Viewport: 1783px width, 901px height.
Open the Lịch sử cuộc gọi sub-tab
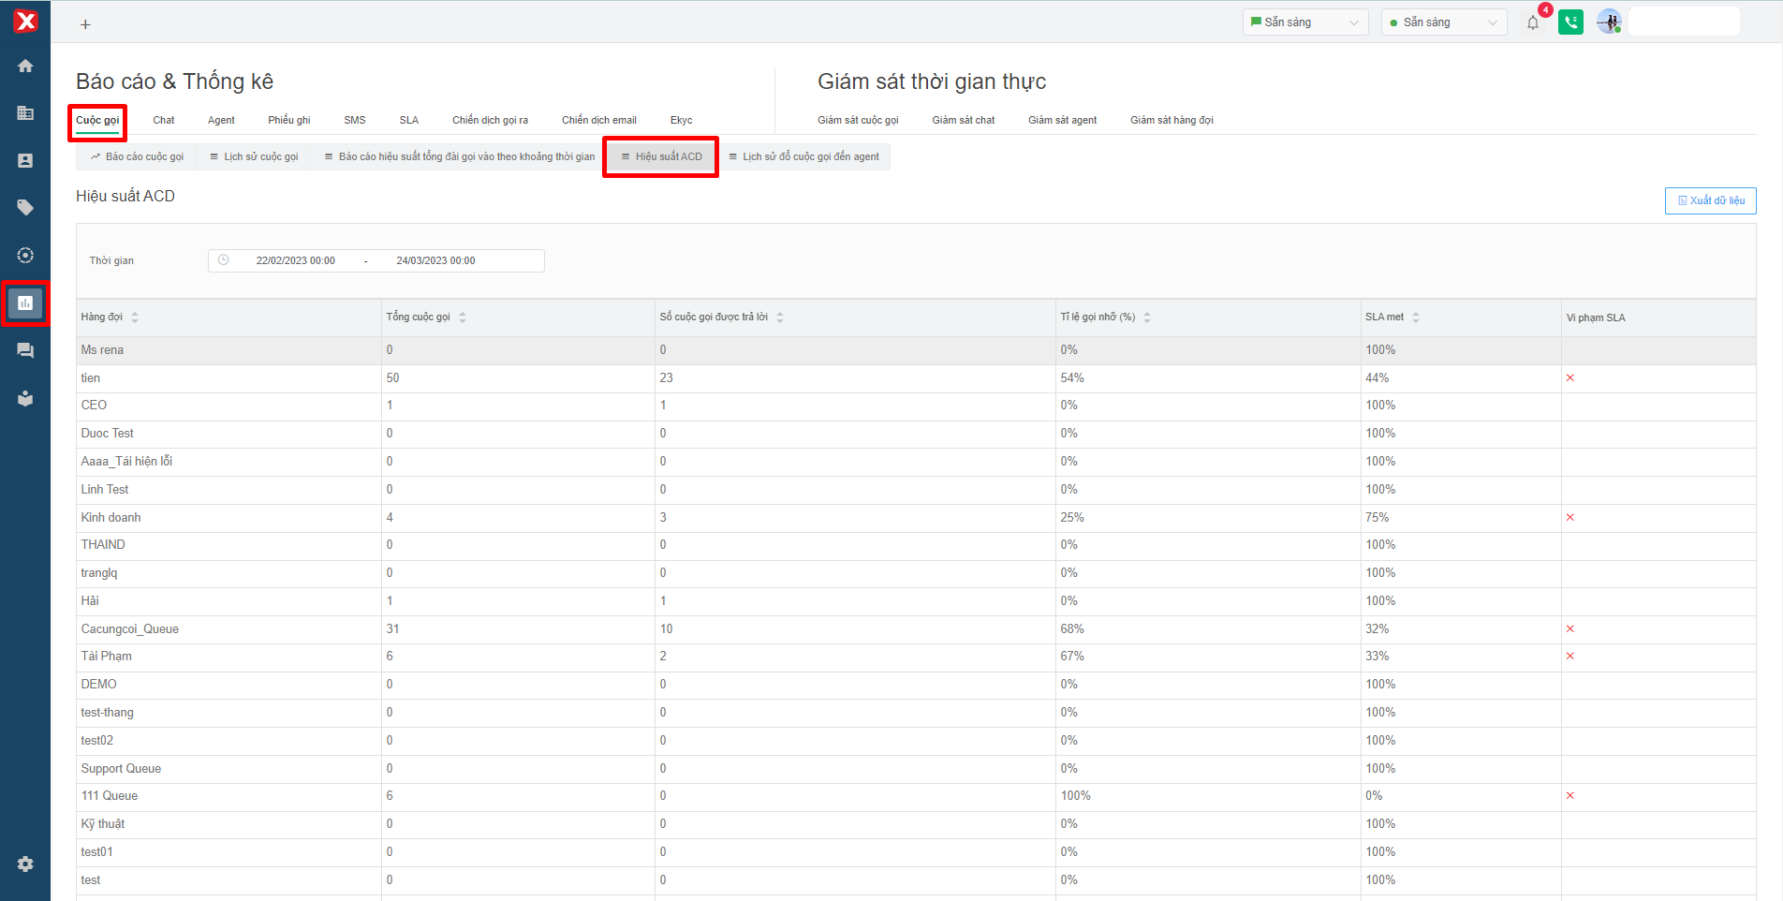click(x=254, y=156)
